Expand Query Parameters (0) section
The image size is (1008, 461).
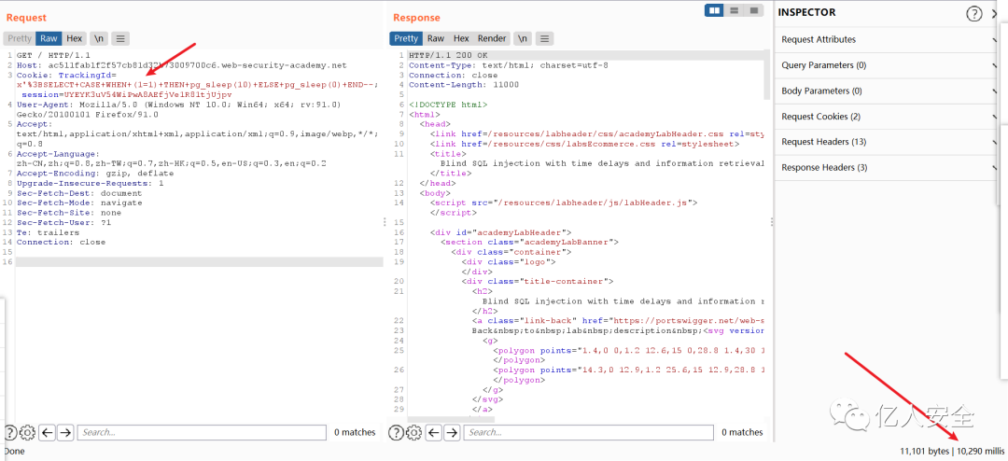pos(888,65)
